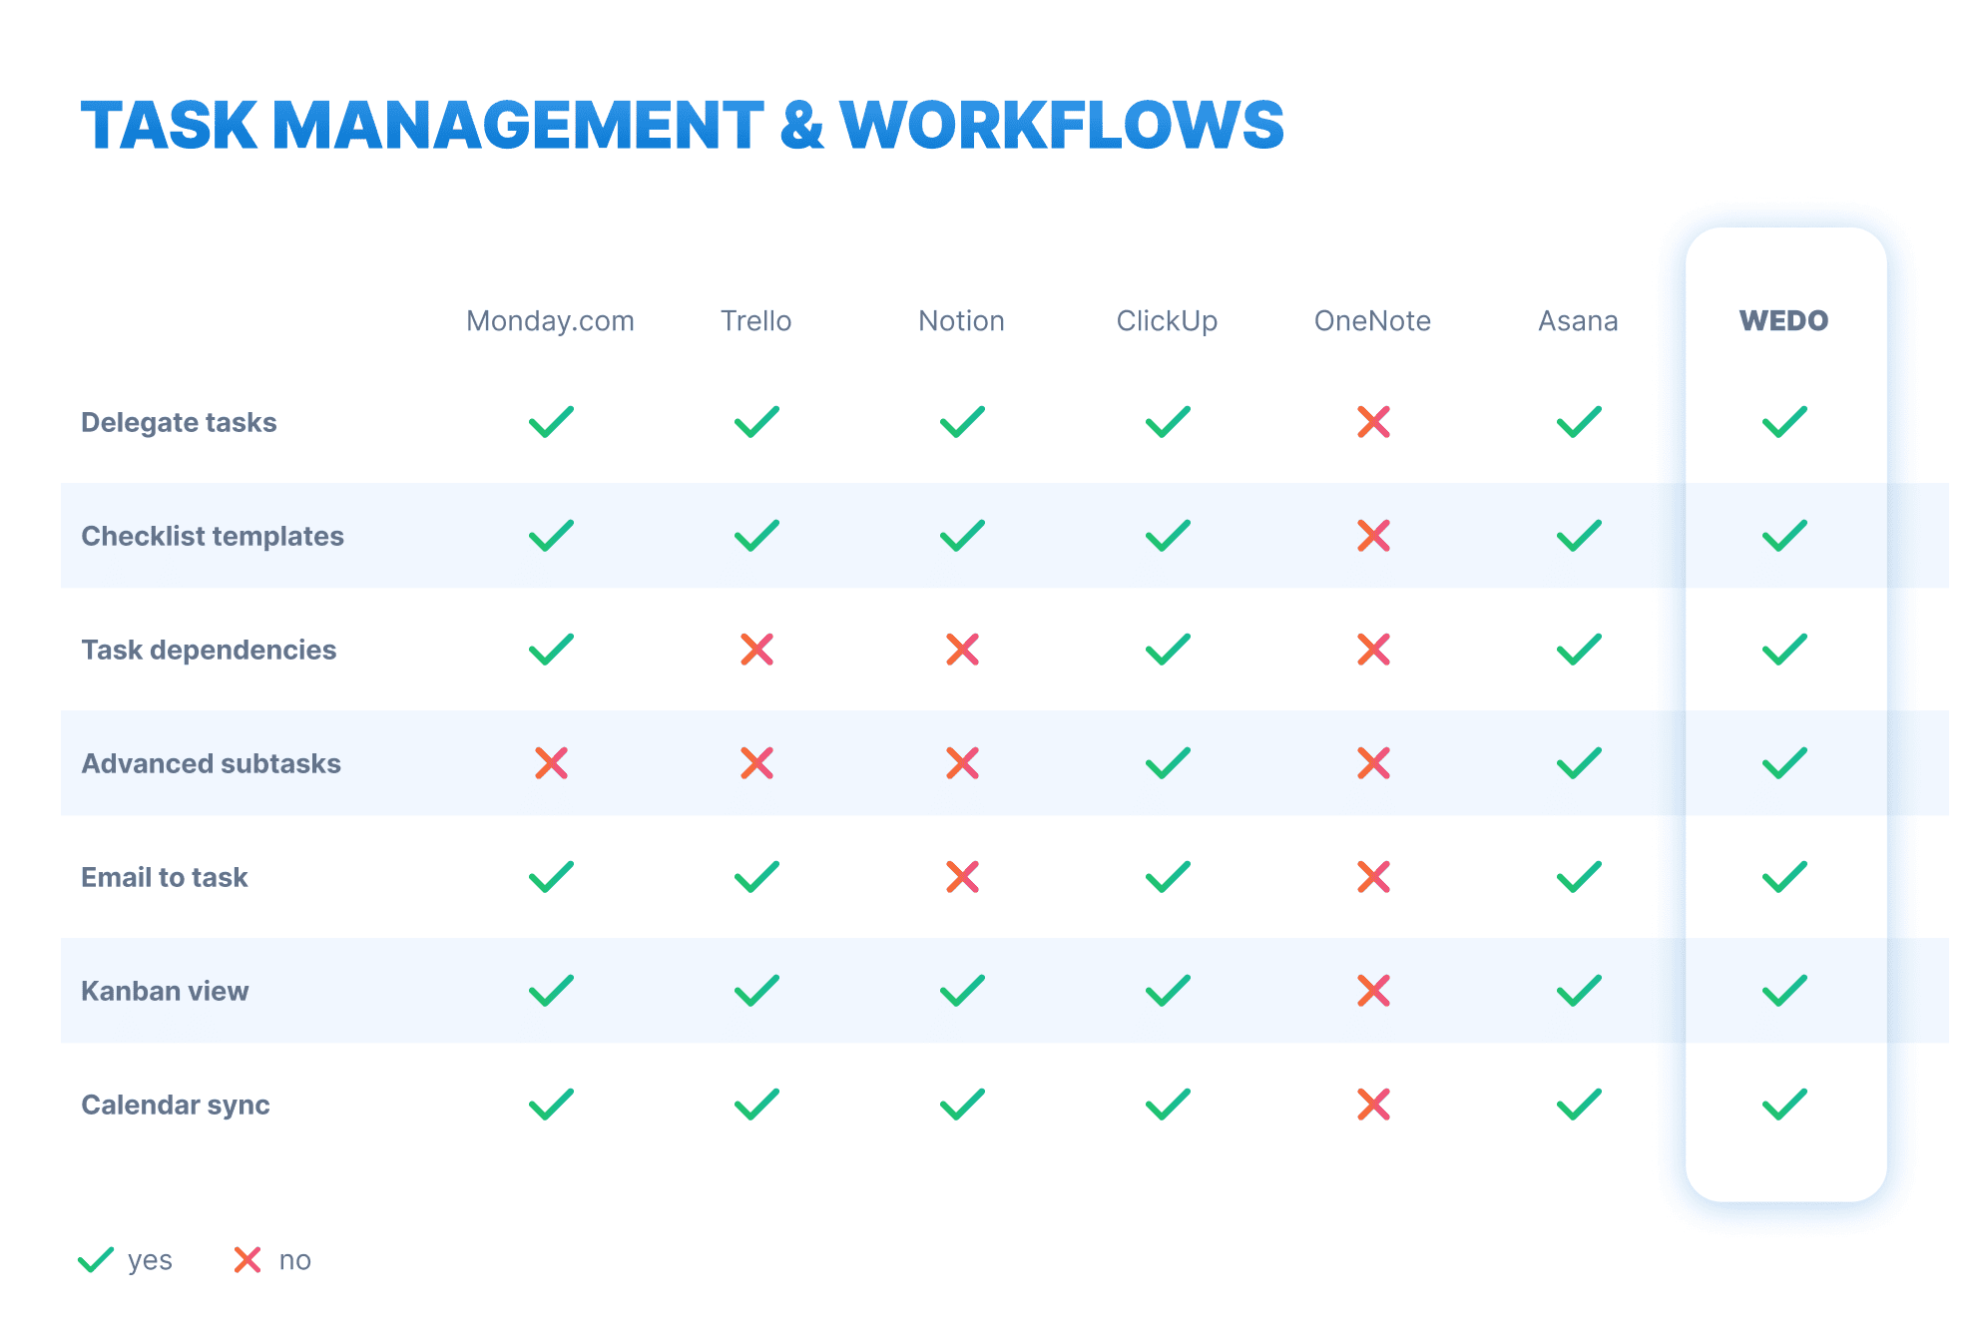Click the red X for Trello Task dependencies
Viewport: 1988px width, 1339px height.
tap(757, 651)
